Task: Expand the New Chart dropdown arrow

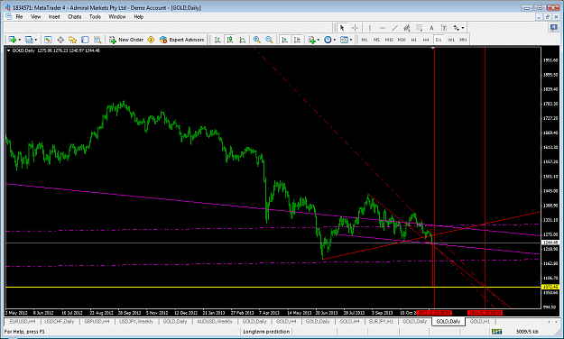Action: pyautogui.click(x=20, y=40)
